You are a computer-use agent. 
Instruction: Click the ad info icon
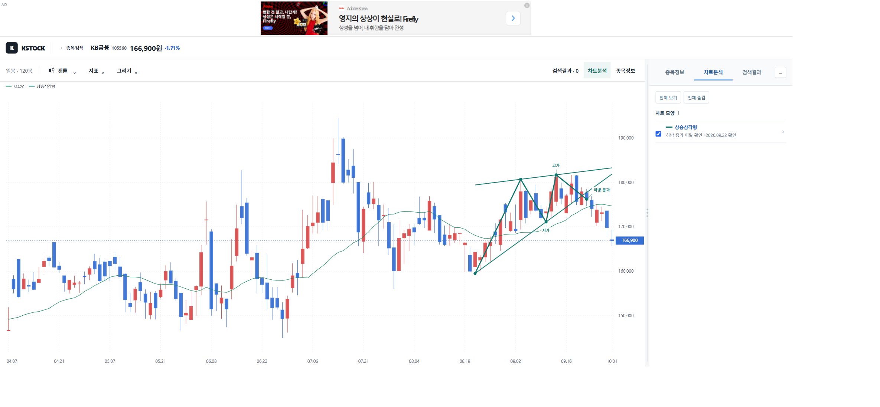coord(527,6)
